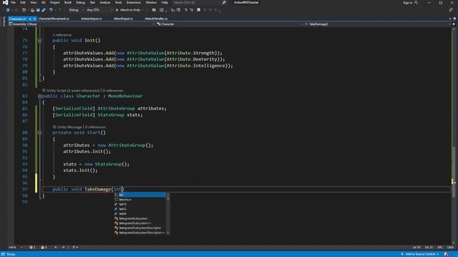Click the Visual Studio logo icon

[5, 3]
